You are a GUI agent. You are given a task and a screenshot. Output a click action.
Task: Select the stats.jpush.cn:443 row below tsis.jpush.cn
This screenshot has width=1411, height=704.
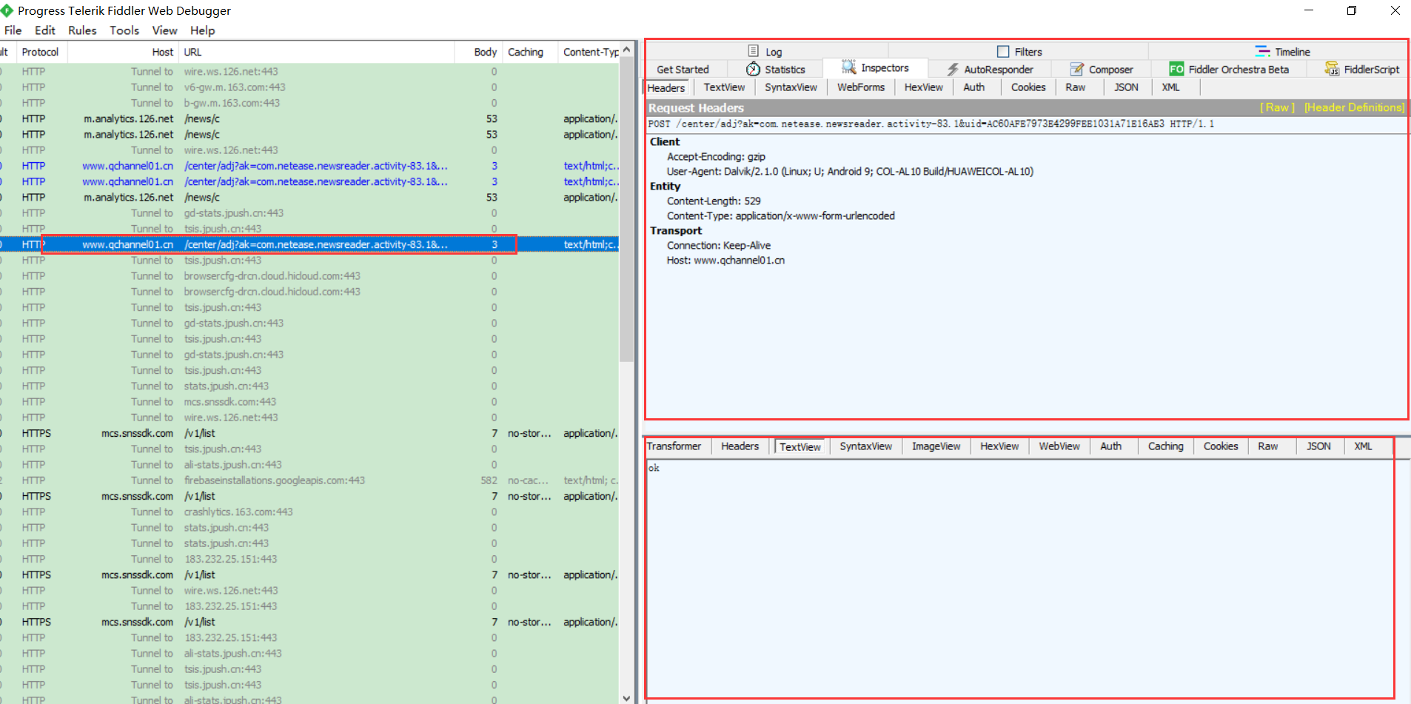click(309, 386)
